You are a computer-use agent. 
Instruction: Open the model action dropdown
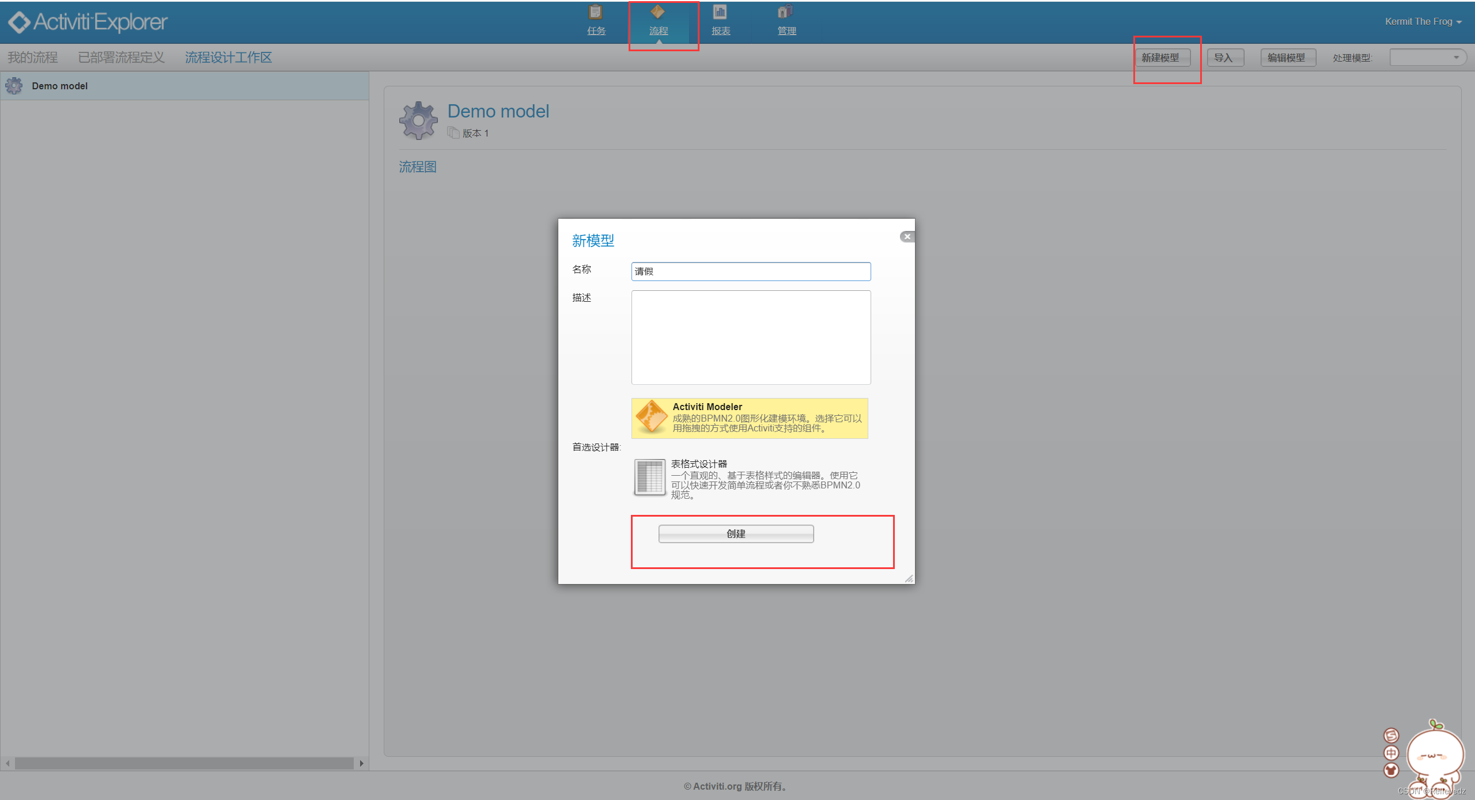click(1428, 58)
